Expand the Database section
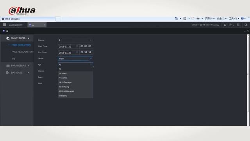The width and height of the screenshot is (250, 141). pyautogui.click(x=29, y=72)
